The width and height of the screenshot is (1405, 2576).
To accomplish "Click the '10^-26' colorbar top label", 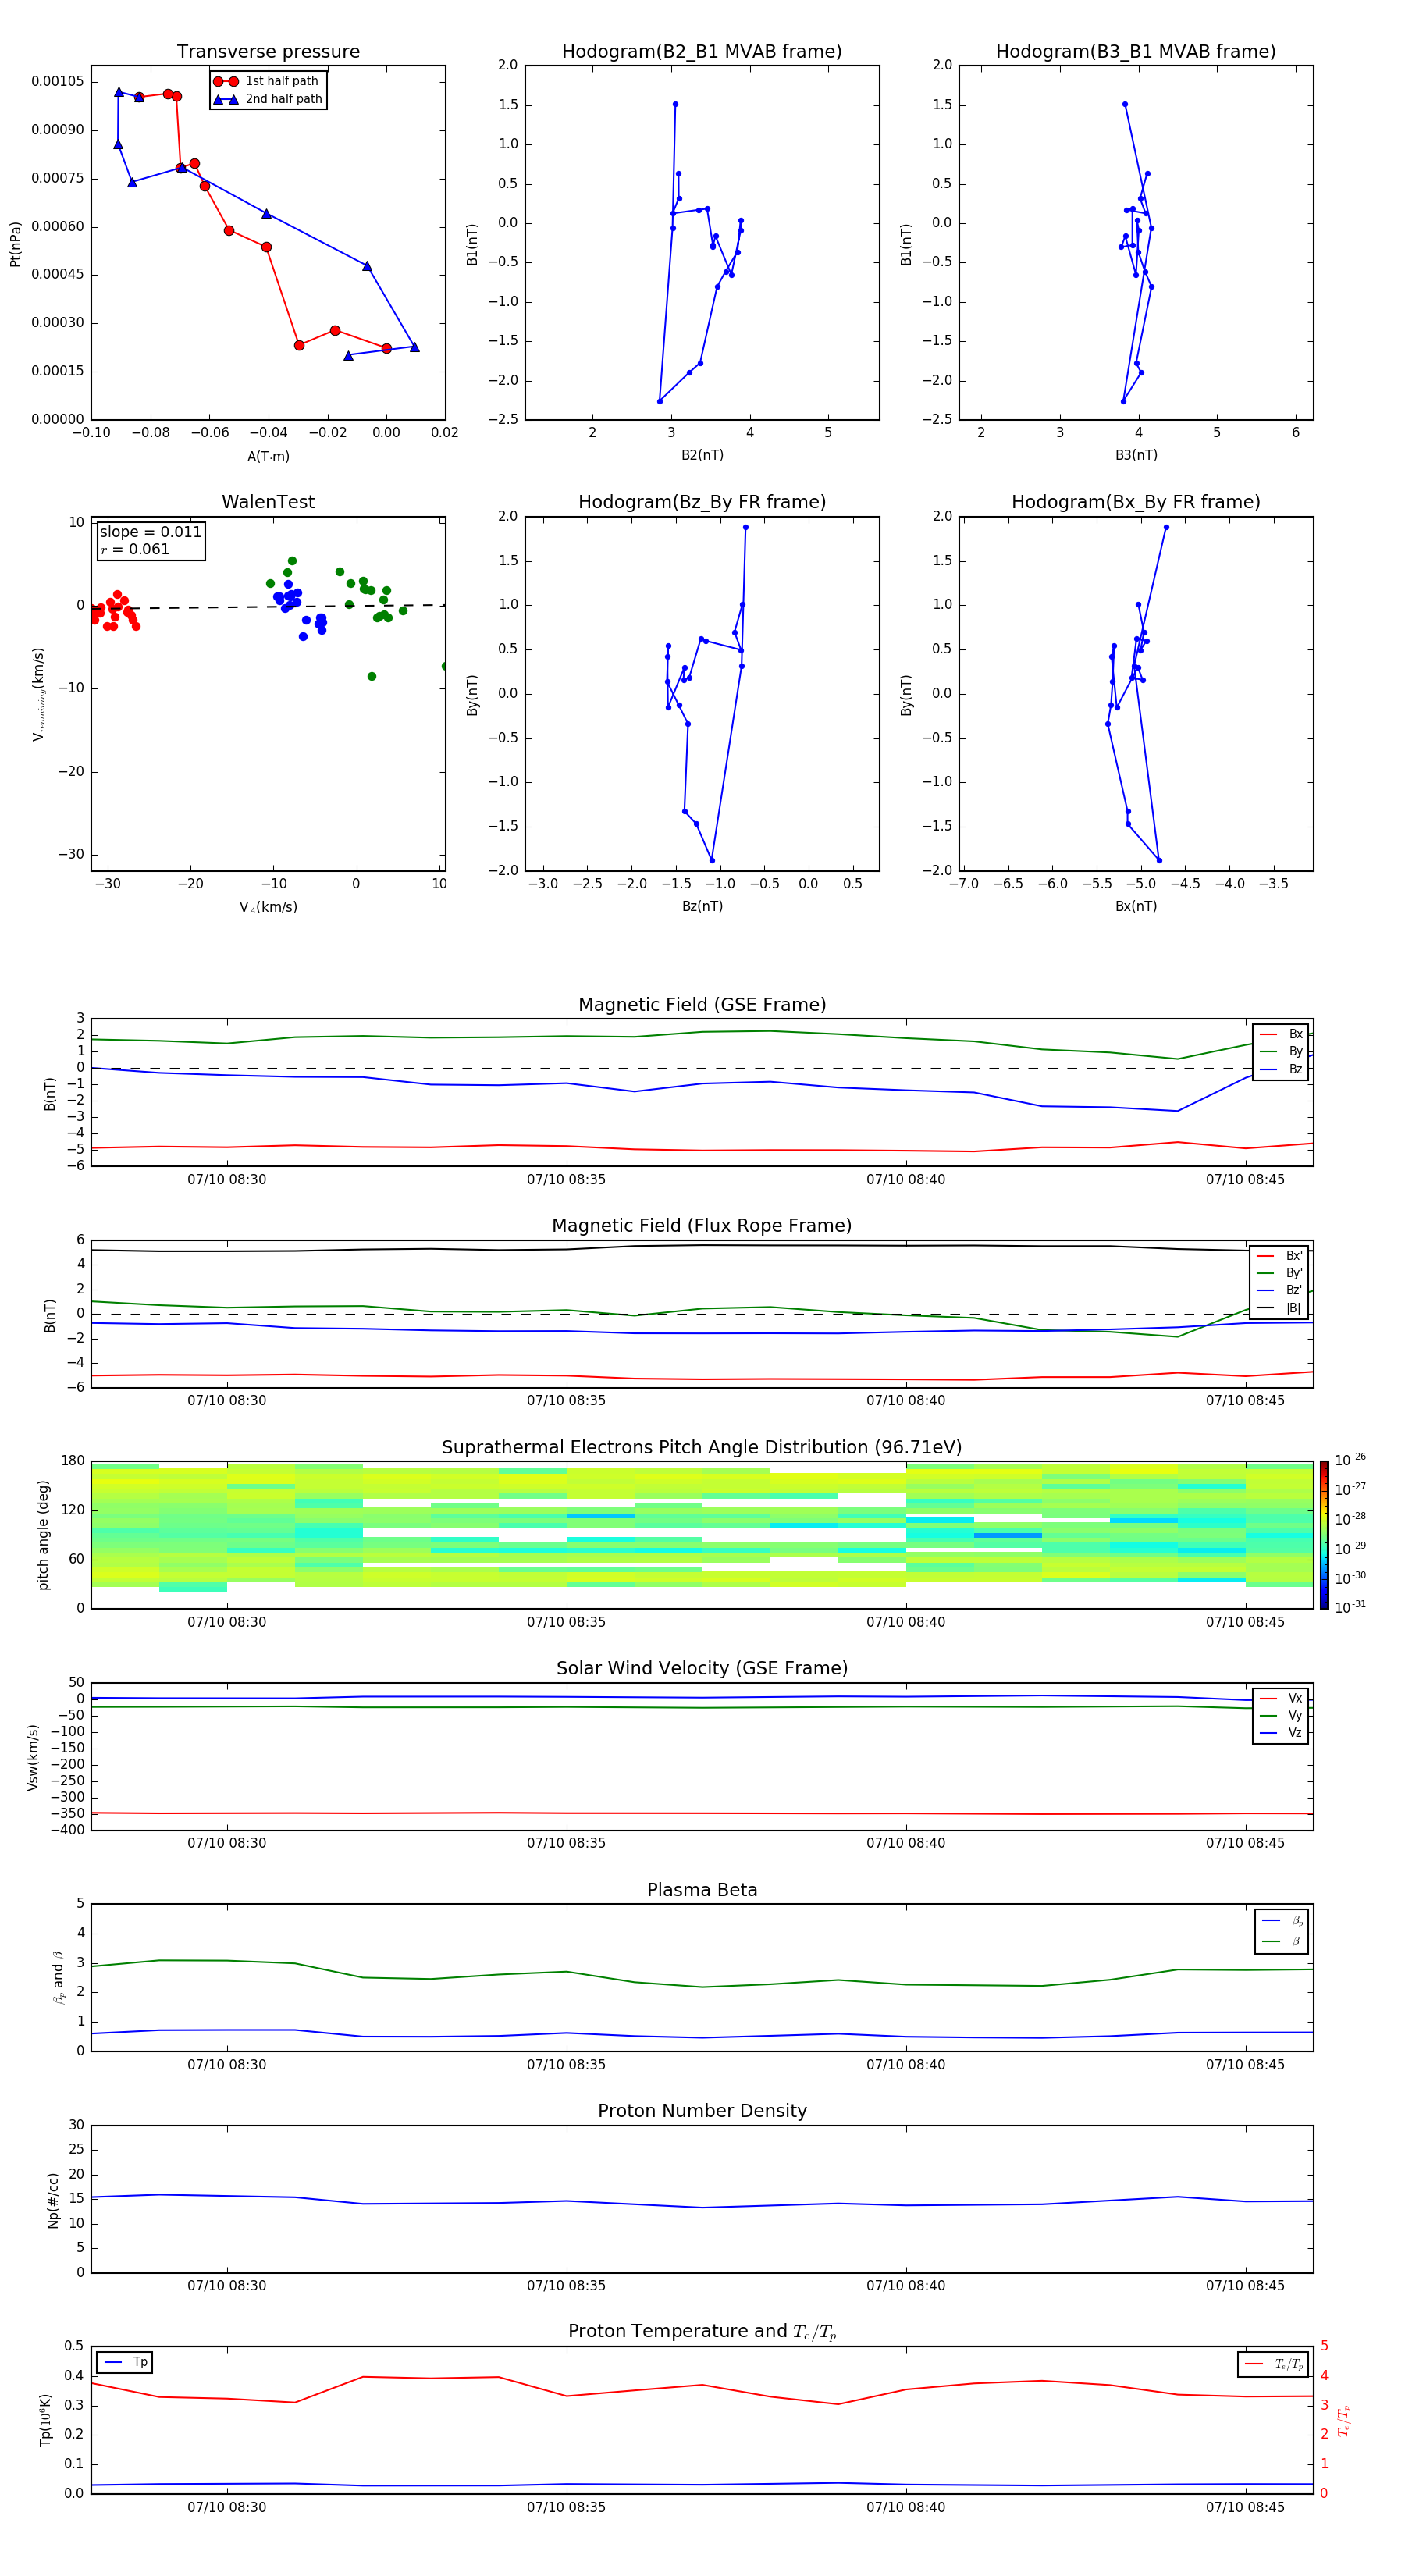I will tap(1350, 1460).
